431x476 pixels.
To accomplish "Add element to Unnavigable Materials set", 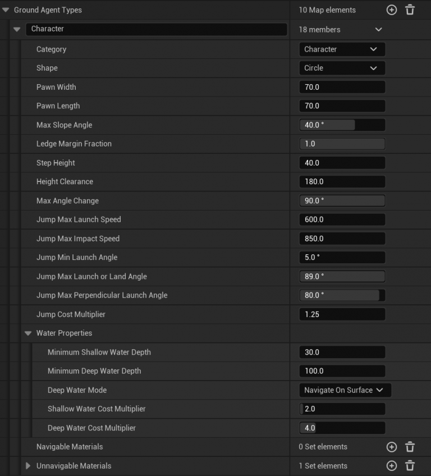I will (x=392, y=466).
